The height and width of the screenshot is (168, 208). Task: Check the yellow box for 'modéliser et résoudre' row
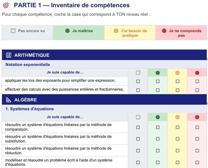(x=177, y=162)
